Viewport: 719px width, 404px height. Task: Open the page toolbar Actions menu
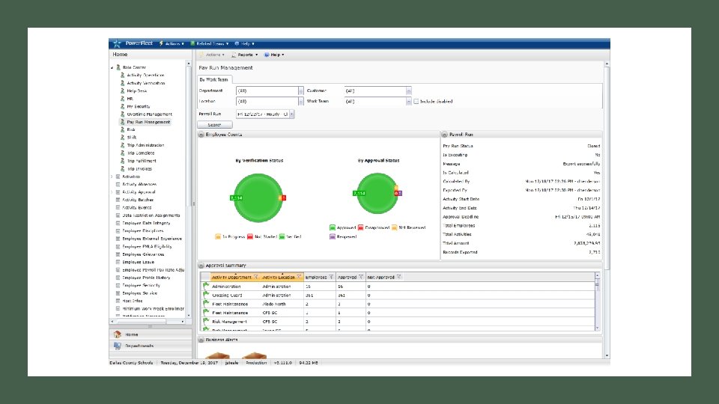point(213,55)
